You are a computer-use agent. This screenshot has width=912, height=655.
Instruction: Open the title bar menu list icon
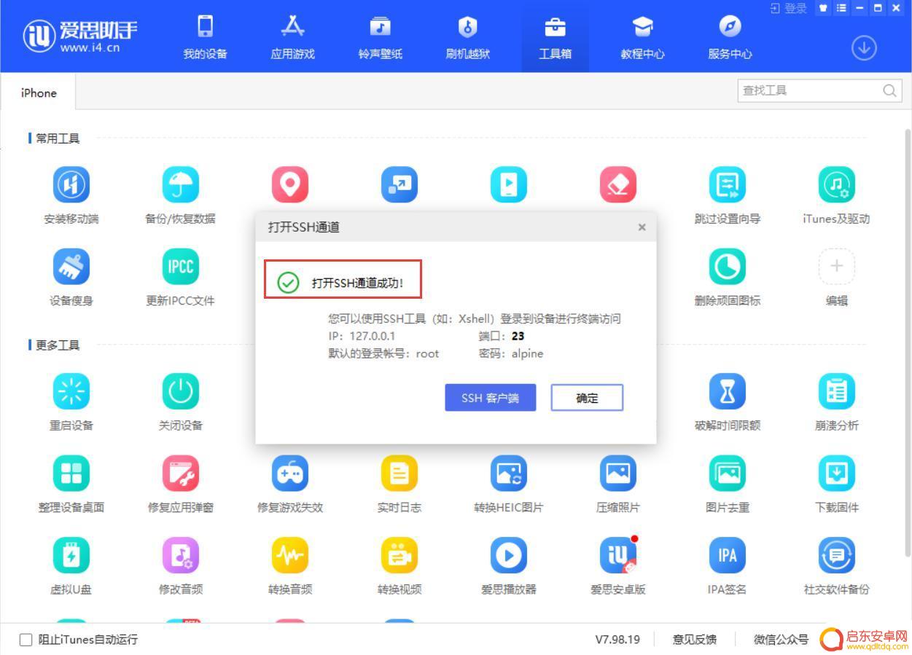841,8
